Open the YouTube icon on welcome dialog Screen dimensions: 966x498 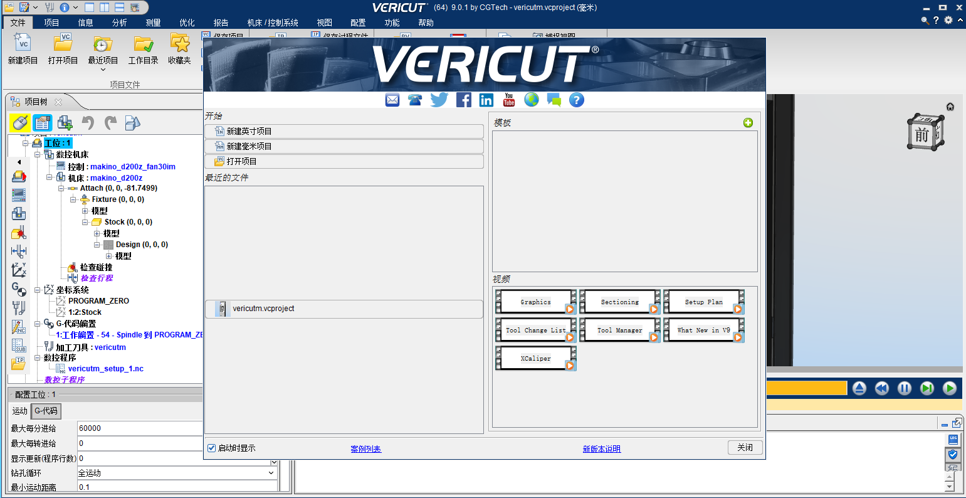[509, 100]
